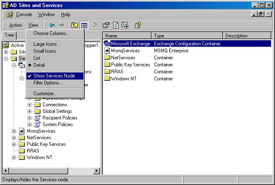
Task: Click the Name column header
Action: click(127, 36)
